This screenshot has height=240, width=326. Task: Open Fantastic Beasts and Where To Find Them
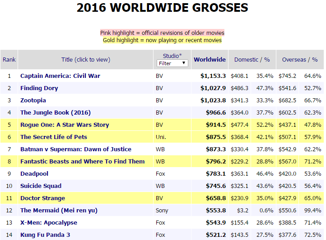click(x=82, y=161)
